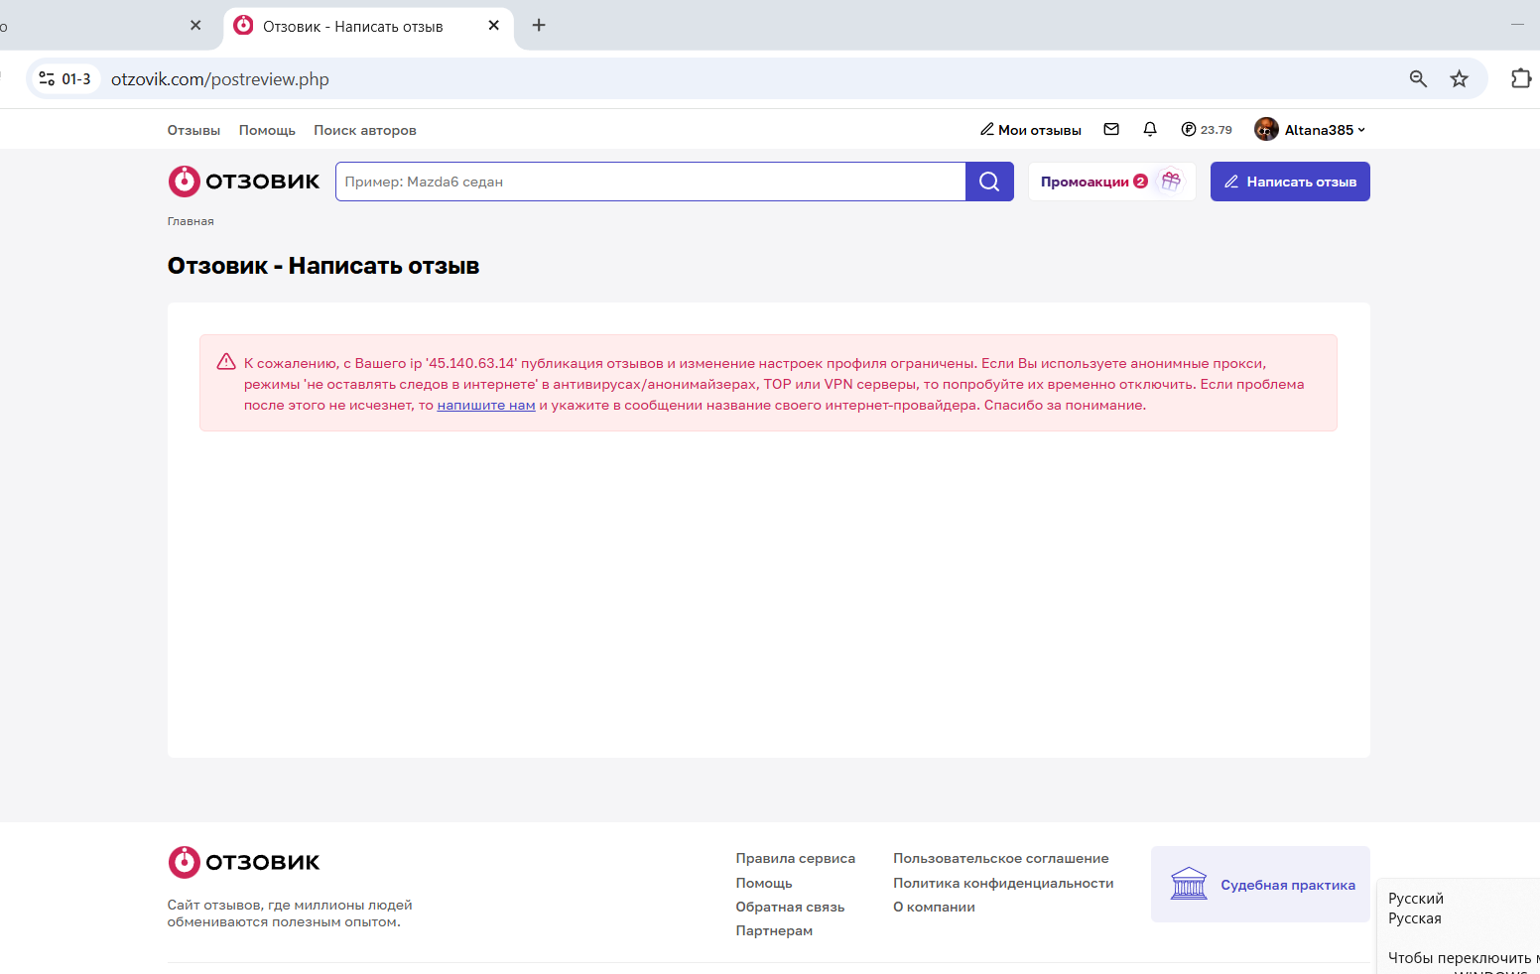Screen dimensions: 1540x974
Task: Click the ruble balance 23.79
Action: [1207, 130]
